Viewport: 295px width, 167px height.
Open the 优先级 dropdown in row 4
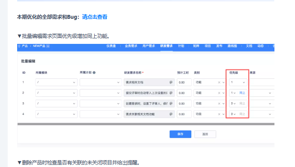pos(233,114)
